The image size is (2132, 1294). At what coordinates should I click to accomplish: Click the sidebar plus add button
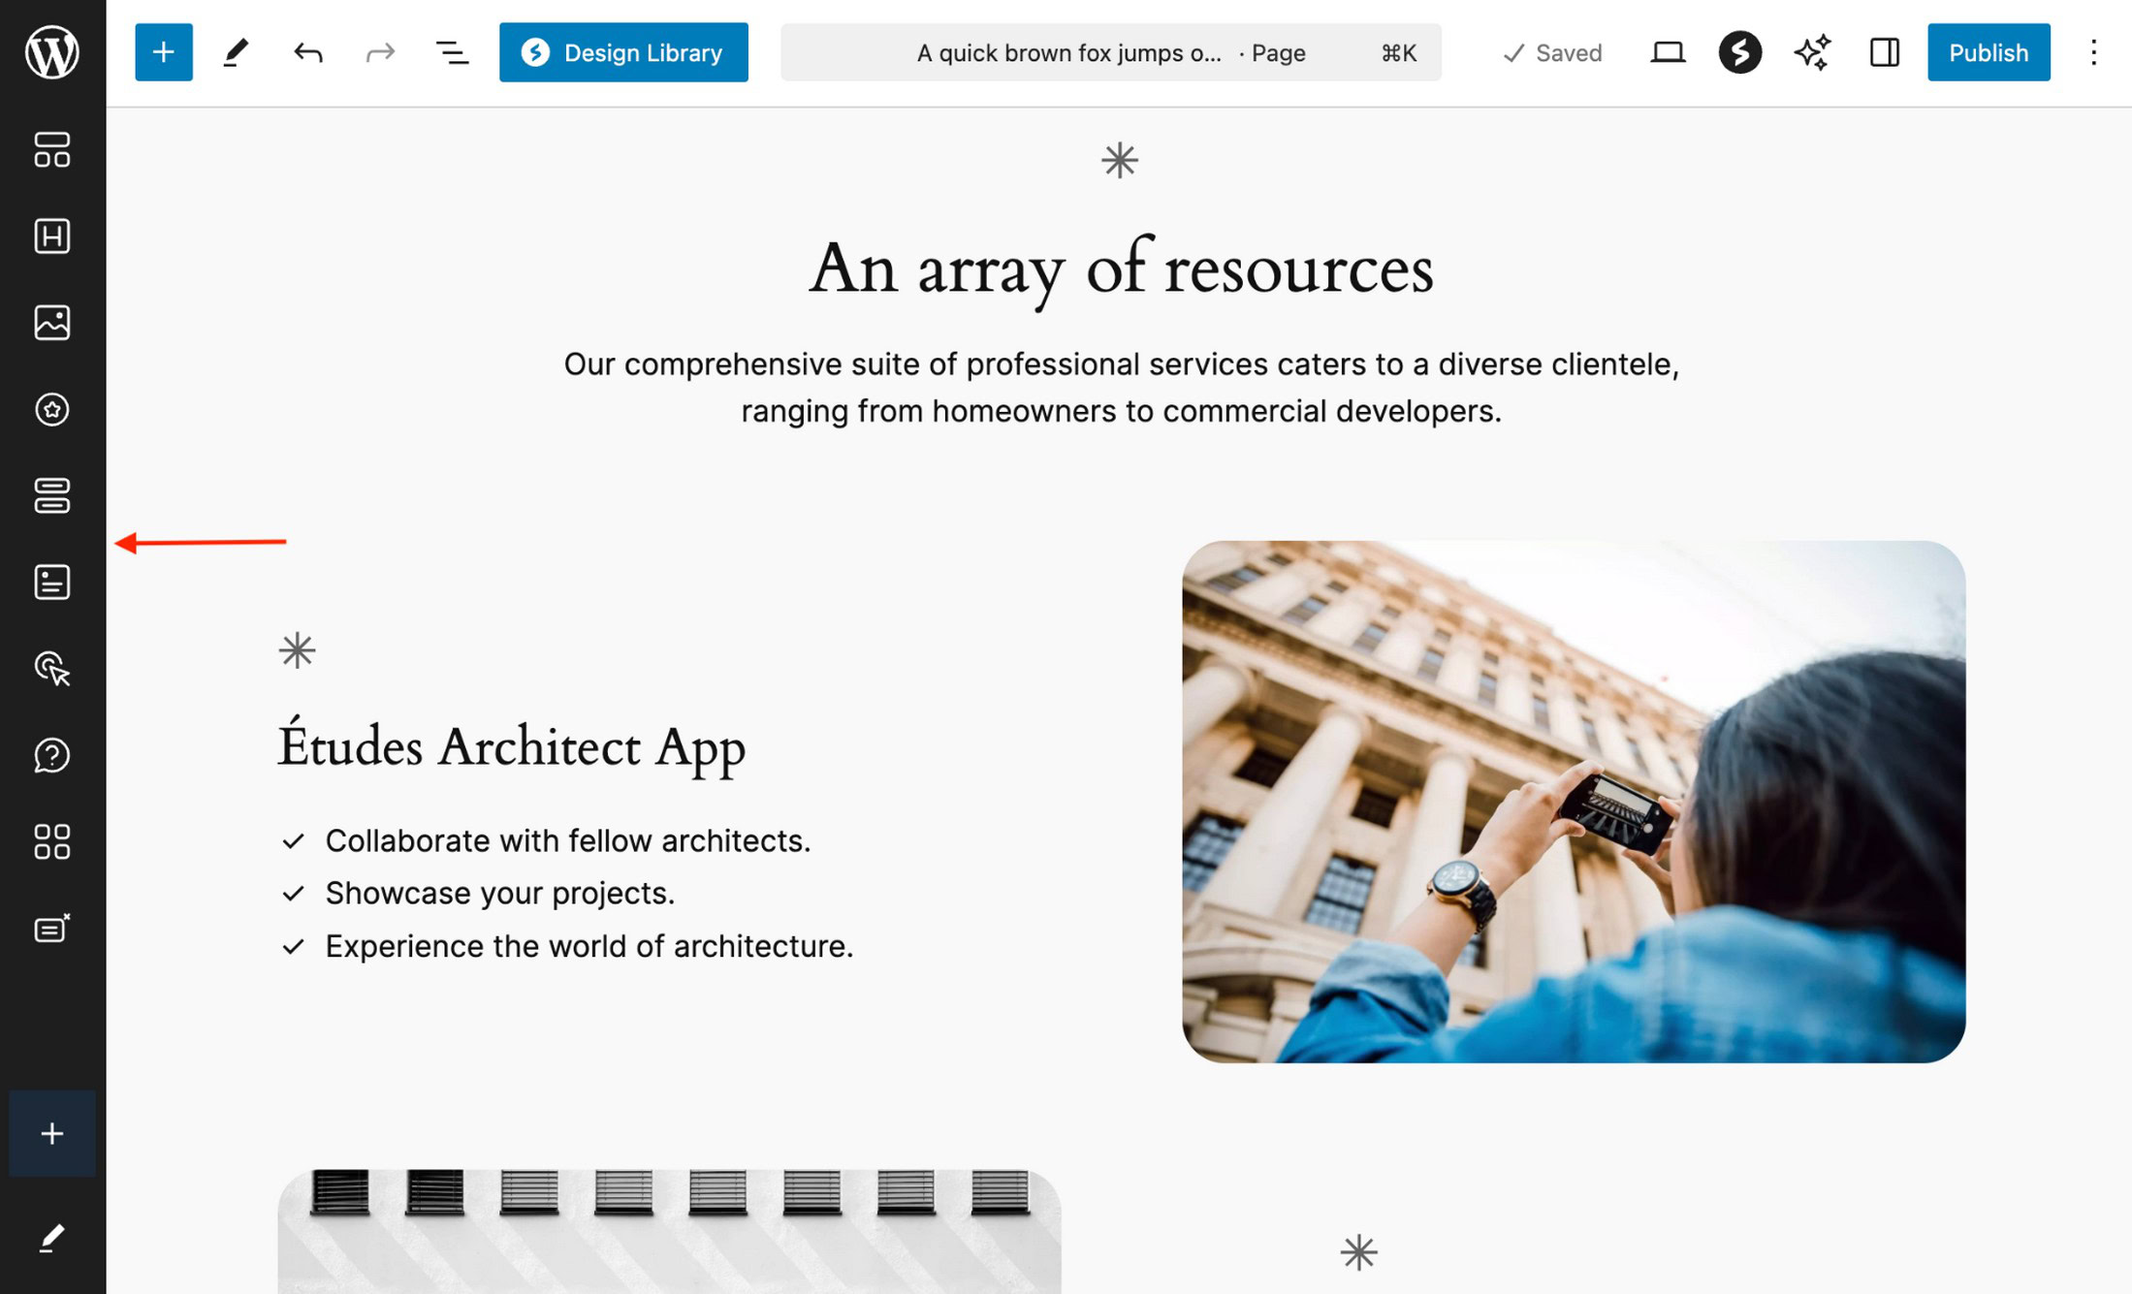pos(52,1133)
